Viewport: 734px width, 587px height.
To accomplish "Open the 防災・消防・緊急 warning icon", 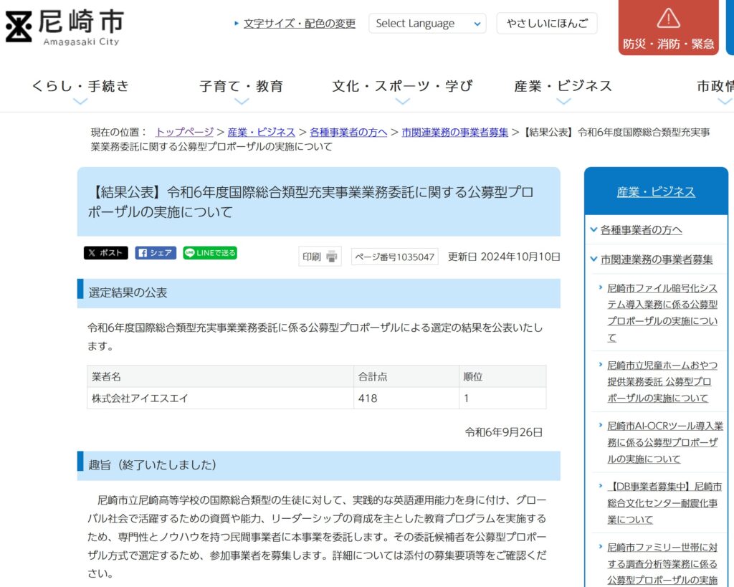I will click(668, 19).
